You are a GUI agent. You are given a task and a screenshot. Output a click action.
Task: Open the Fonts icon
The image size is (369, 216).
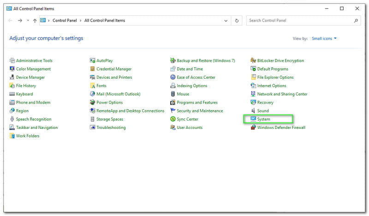coord(93,86)
